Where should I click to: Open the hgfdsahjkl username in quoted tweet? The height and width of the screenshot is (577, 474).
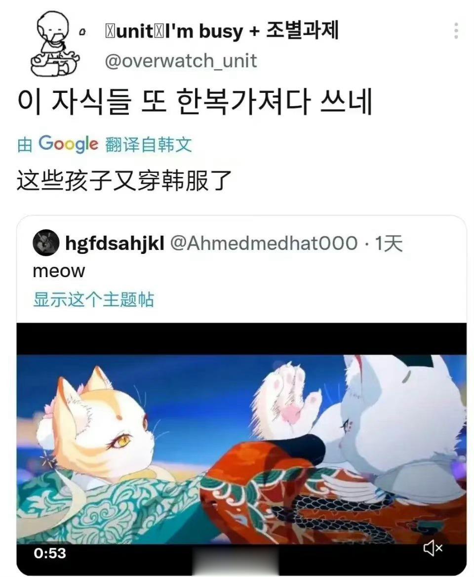115,243
